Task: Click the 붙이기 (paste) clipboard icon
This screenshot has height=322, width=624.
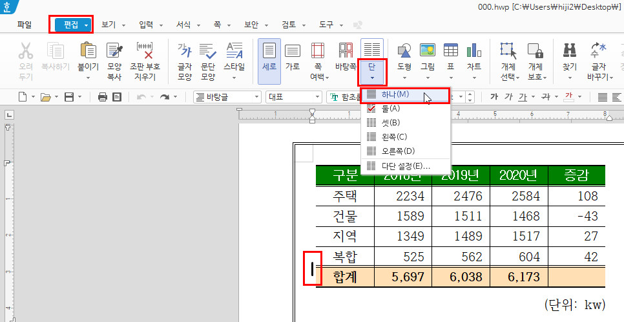Action: tap(88, 51)
